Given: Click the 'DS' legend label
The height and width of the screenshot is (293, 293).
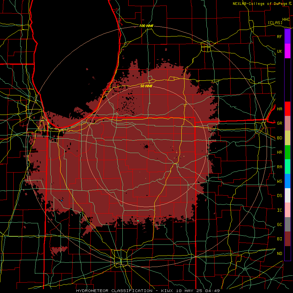Looking at the screenshot, I should (x=279, y=196).
